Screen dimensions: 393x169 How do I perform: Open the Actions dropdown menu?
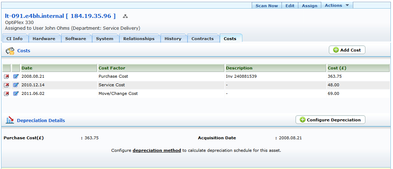(x=337, y=5)
